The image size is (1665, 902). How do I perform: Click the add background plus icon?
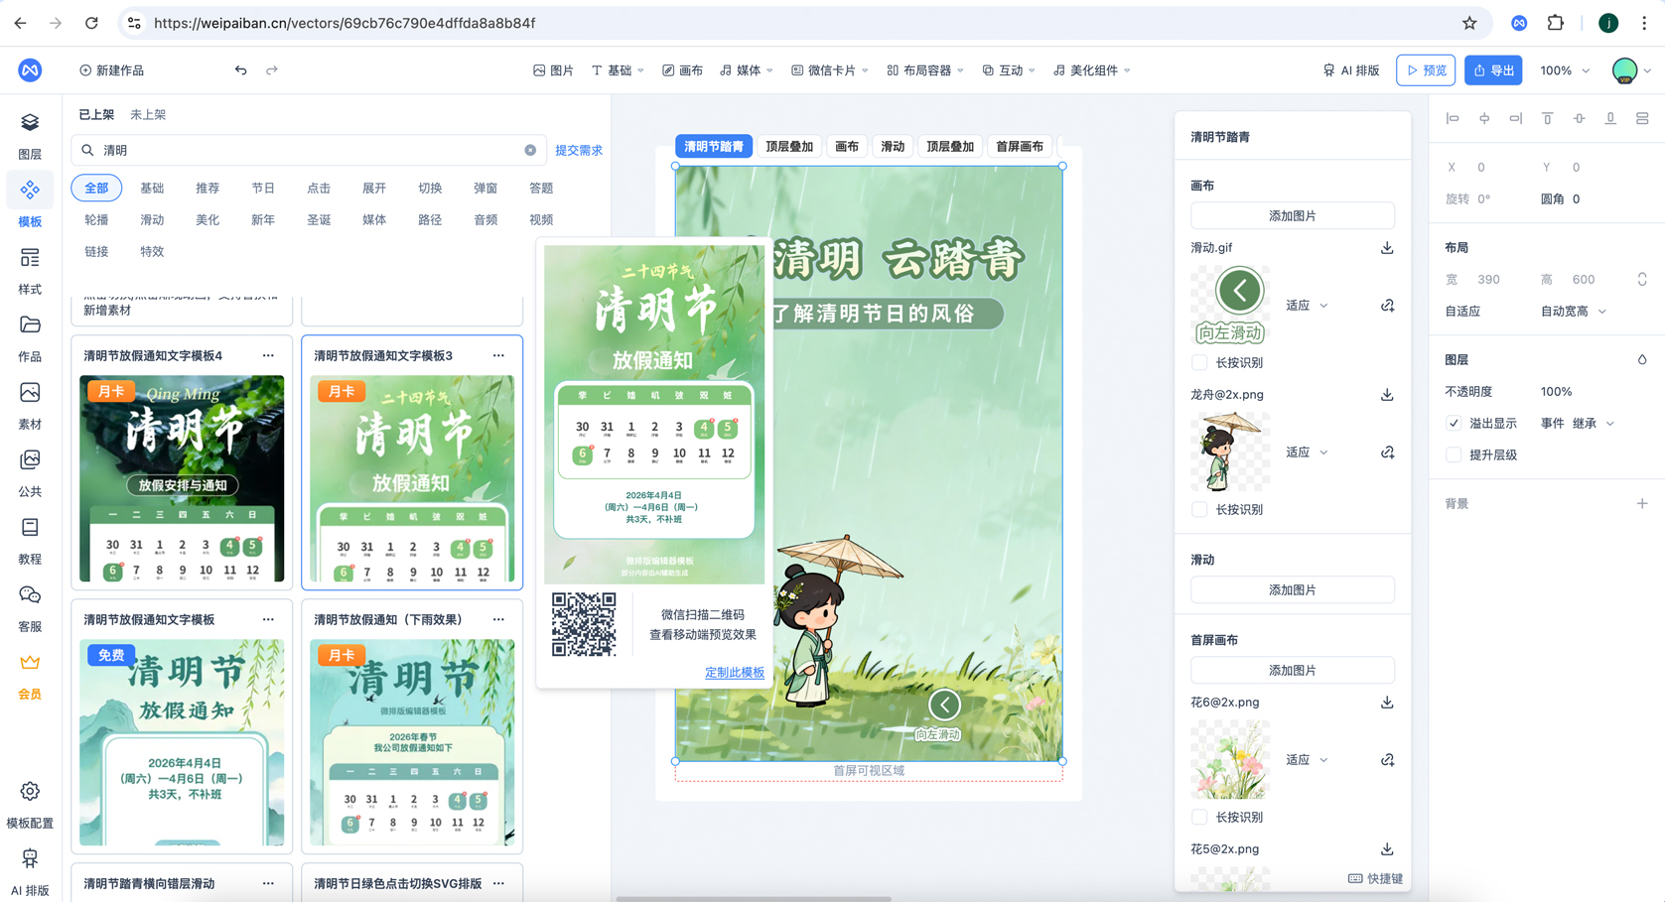coord(1641,504)
